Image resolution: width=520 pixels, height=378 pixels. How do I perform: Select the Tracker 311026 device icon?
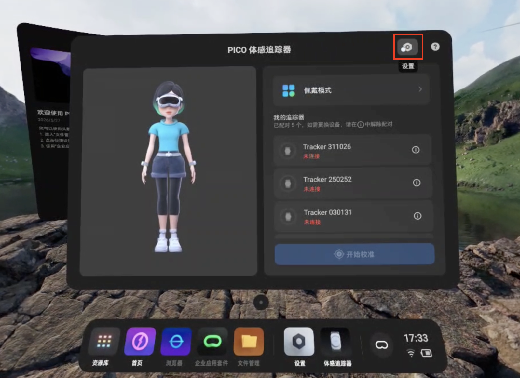pos(288,151)
